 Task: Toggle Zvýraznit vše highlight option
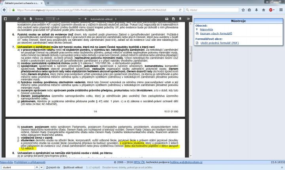[53, 168]
